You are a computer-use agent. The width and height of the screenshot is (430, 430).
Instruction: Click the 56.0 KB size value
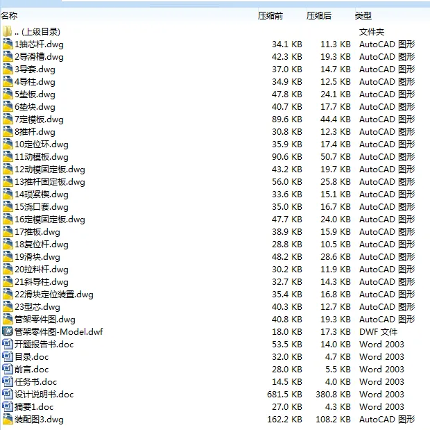(287, 182)
